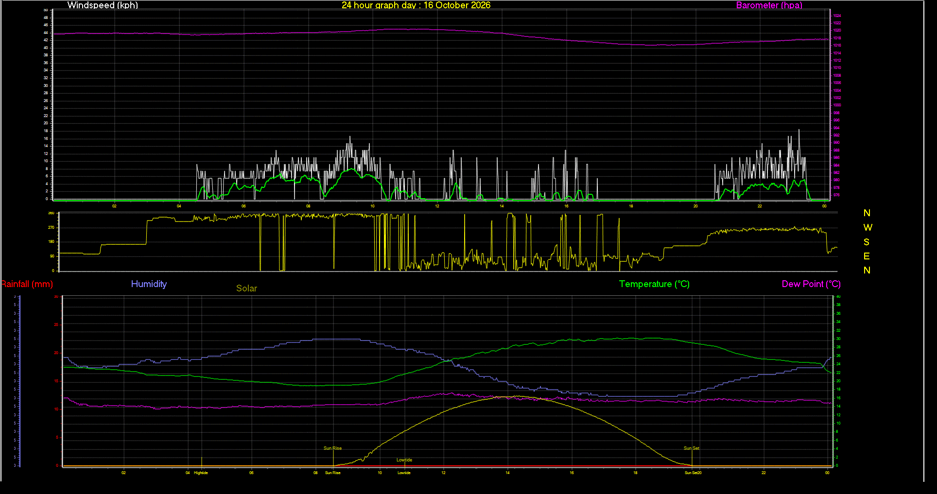Click the '22' hour tick under the windspeed graph
The height and width of the screenshot is (494, 937).
[x=760, y=206]
